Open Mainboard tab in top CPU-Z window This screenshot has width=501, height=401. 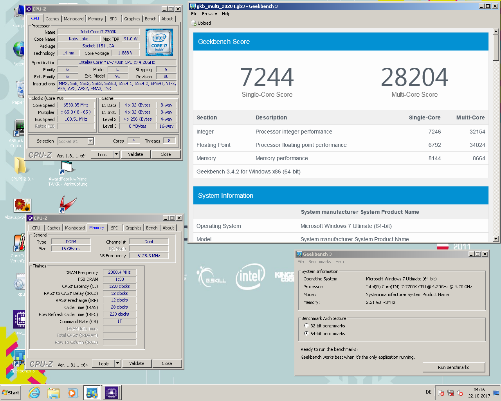tap(74, 19)
